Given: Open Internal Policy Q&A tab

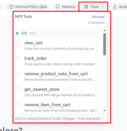Looking at the screenshot, I should click(28, 7).
